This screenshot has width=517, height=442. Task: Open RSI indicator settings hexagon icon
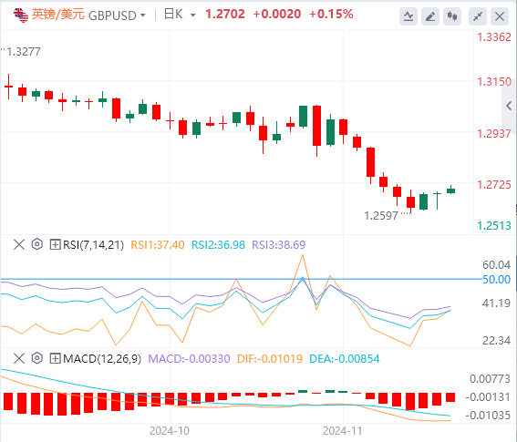37,244
